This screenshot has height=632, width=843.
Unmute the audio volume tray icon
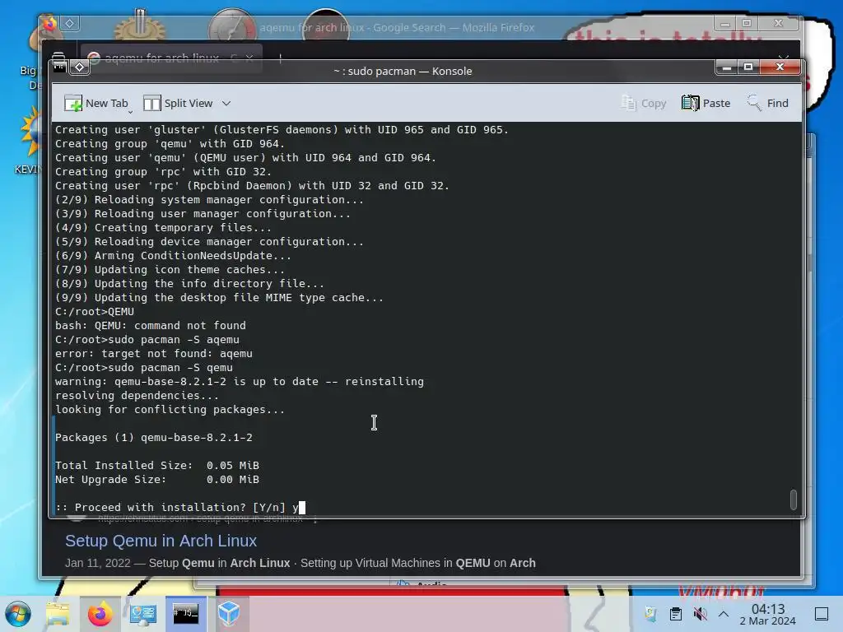click(x=700, y=614)
